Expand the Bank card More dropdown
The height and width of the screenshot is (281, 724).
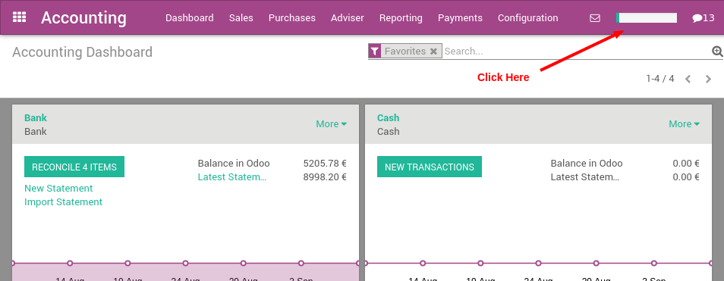(331, 124)
